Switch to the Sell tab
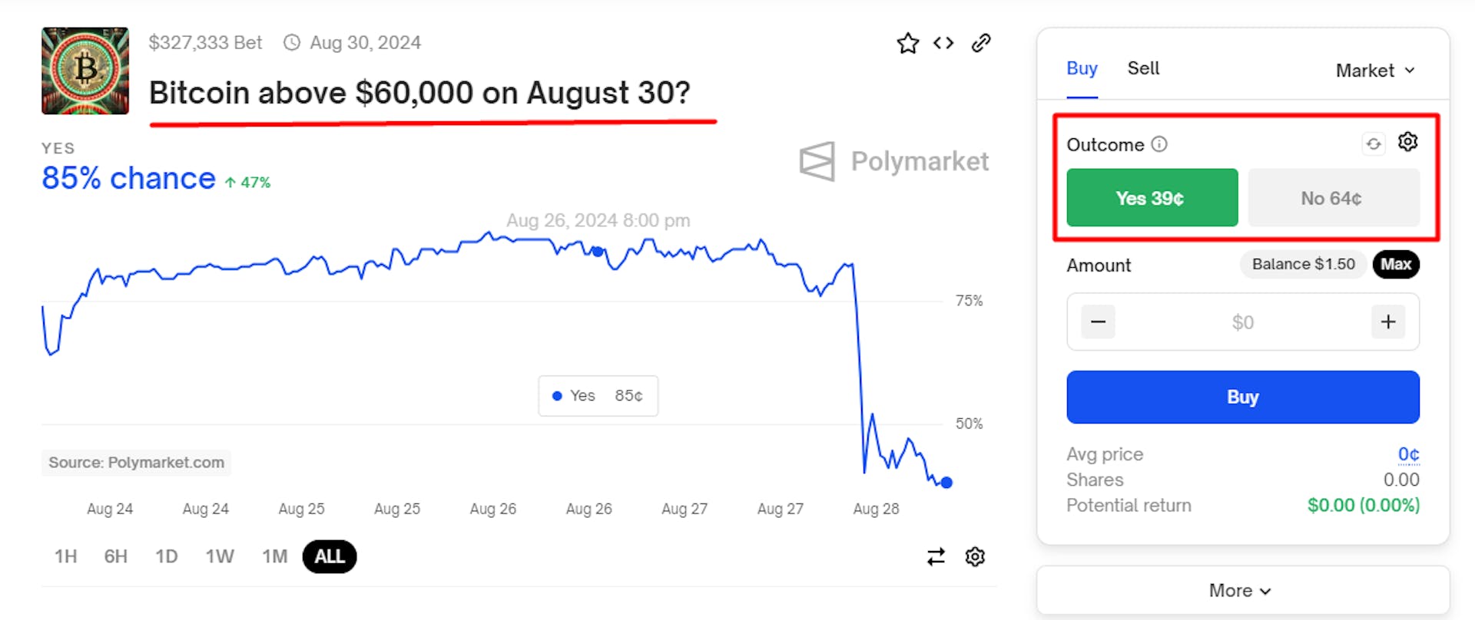The image size is (1475, 620). click(x=1143, y=68)
